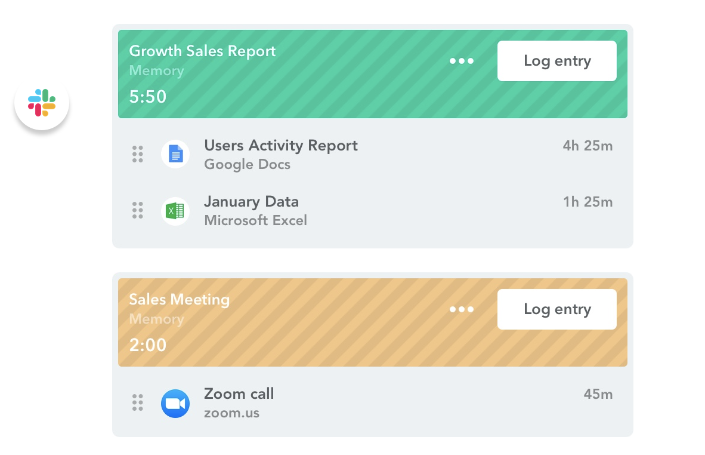Viewport: 705px width, 455px height.
Task: Open Growth Sales Report options ellipsis
Action: (462, 61)
